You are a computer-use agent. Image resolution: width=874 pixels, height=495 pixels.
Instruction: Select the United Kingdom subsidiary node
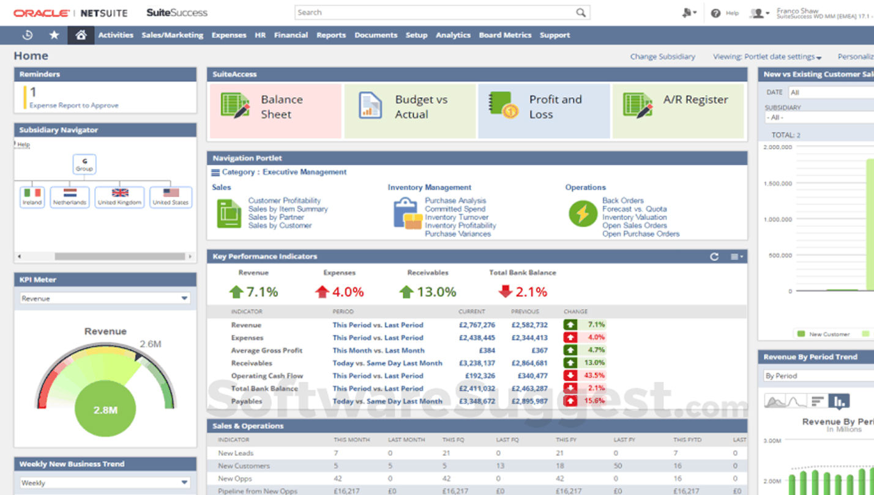(120, 197)
